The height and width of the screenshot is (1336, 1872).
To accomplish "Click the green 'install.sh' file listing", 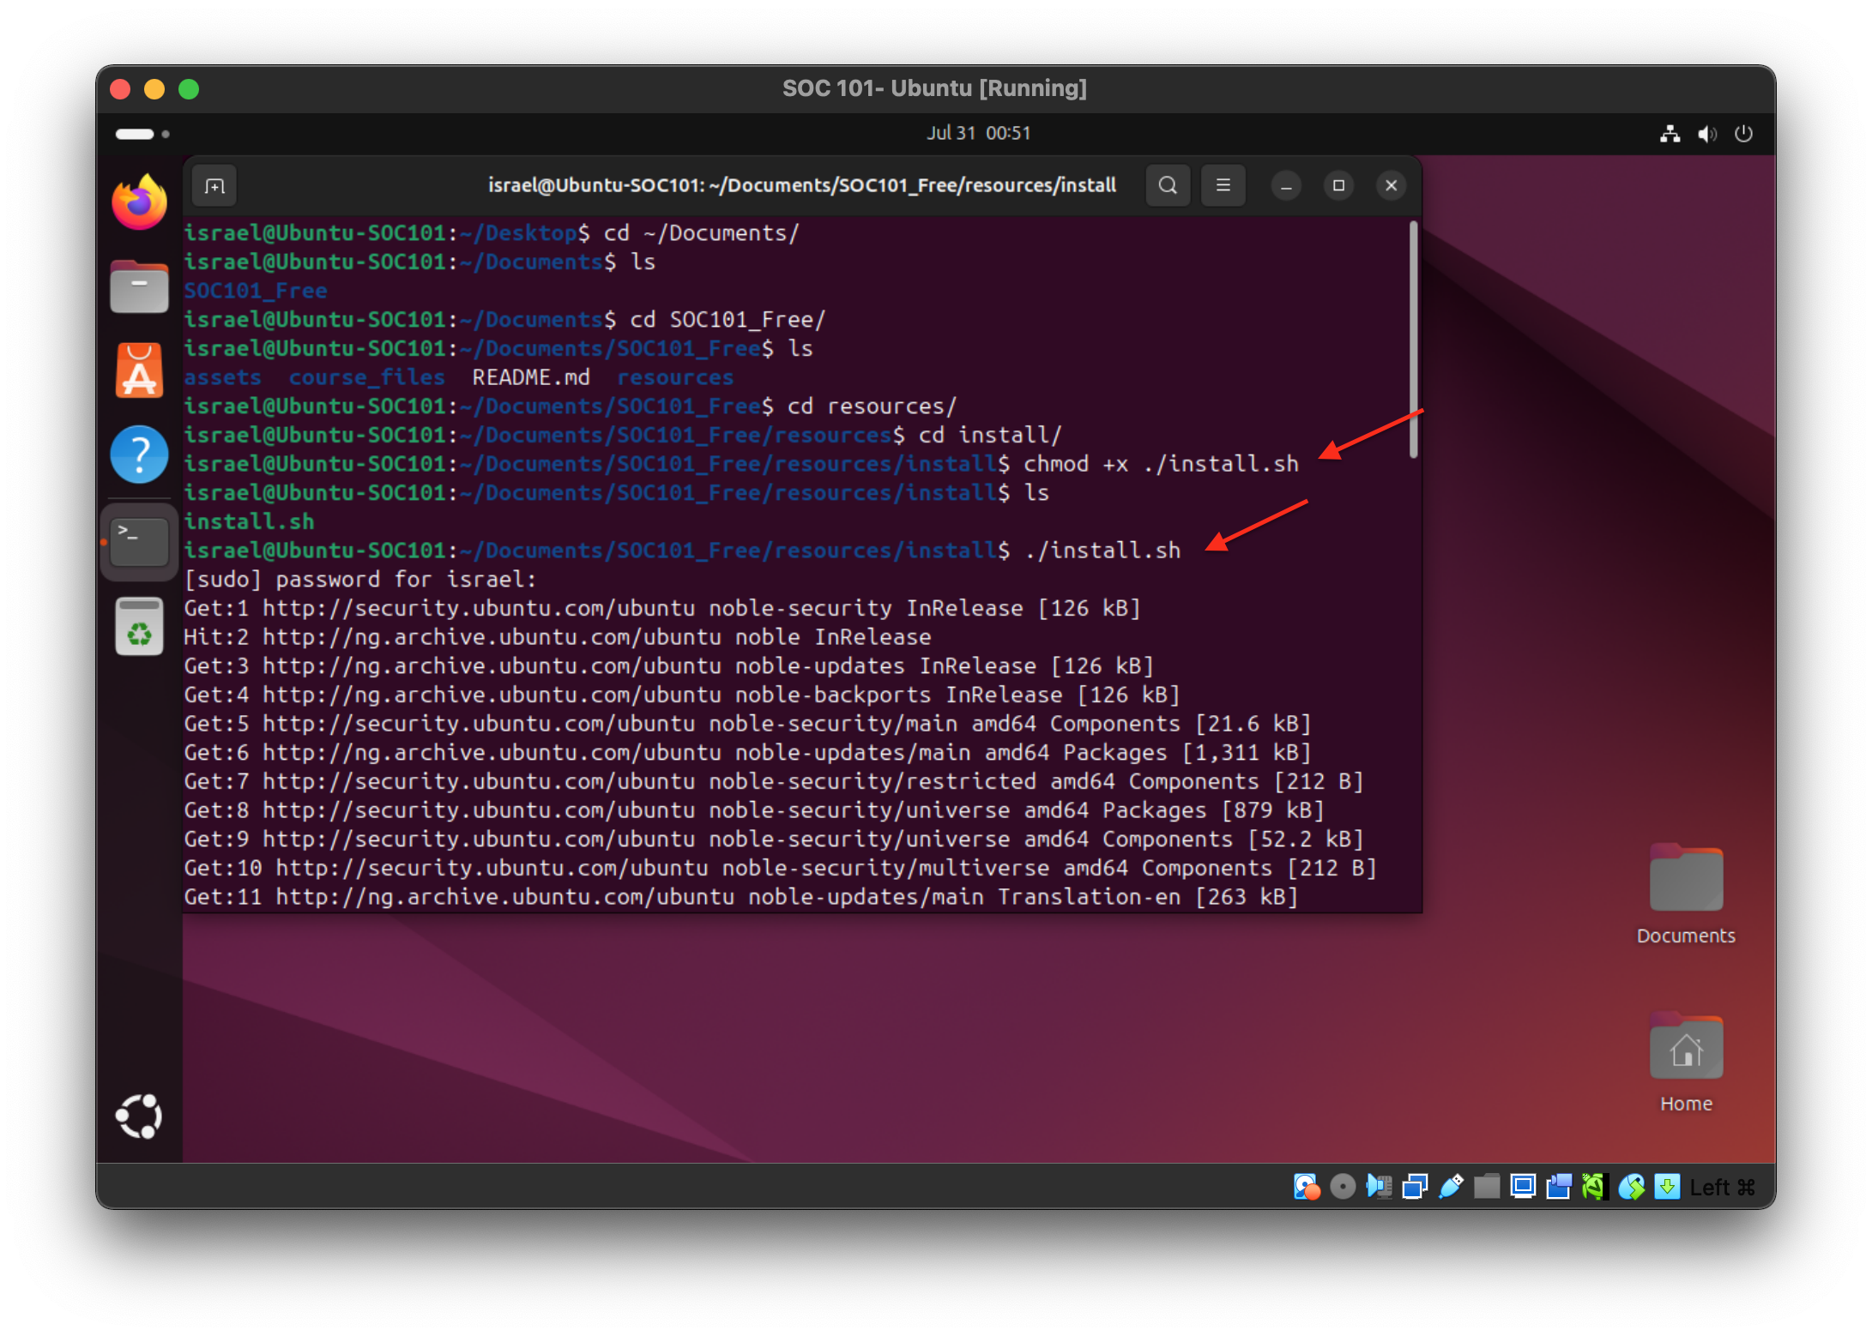I will pyautogui.click(x=249, y=521).
